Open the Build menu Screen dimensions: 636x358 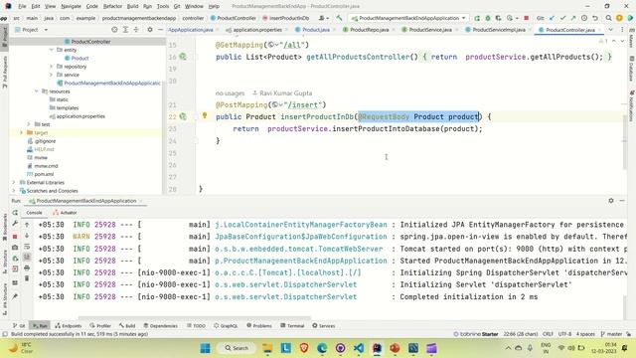click(x=132, y=6)
